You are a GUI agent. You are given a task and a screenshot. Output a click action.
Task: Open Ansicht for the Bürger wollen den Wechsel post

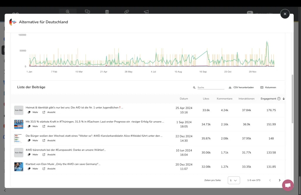[49, 140]
